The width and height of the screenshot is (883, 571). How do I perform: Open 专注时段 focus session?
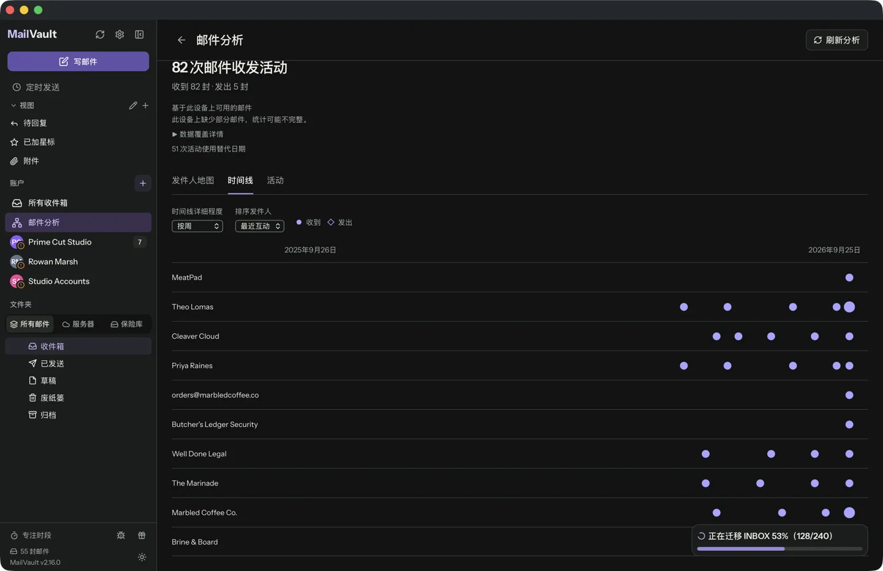tap(31, 535)
